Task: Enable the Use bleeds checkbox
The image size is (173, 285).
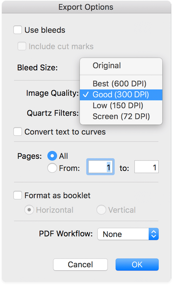Action: (x=18, y=30)
